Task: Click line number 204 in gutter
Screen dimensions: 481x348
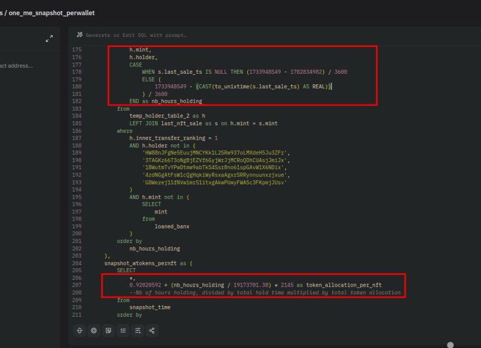Action: click(77, 263)
